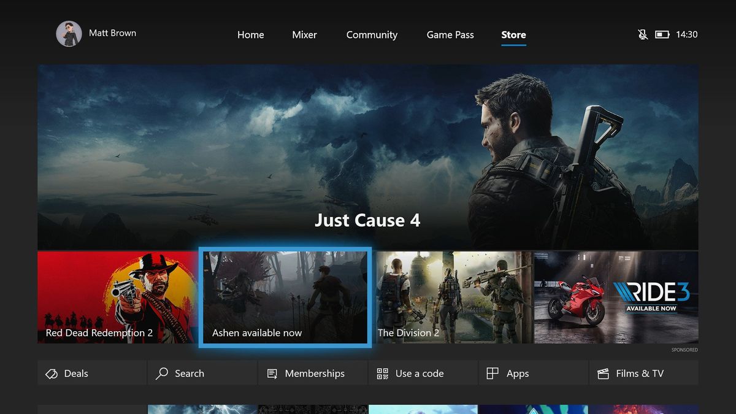Image resolution: width=736 pixels, height=414 pixels.
Task: Open the Ashen available now tile
Action: [x=285, y=297]
